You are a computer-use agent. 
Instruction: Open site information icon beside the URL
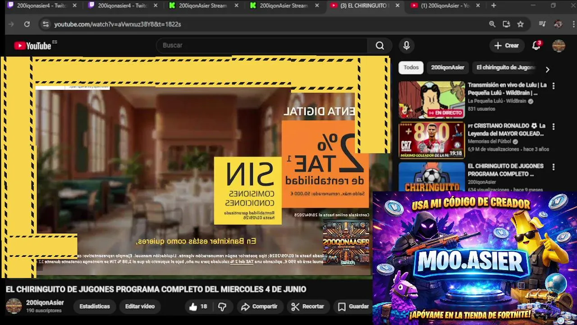click(46, 24)
